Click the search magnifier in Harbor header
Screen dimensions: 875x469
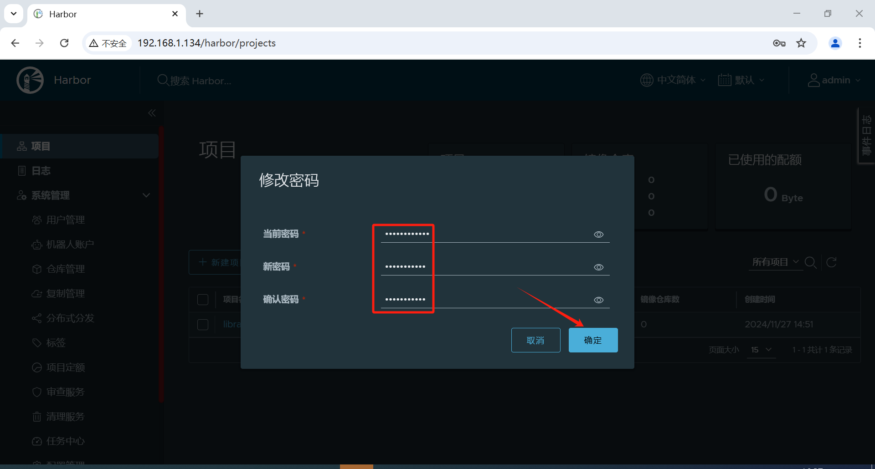[163, 80]
